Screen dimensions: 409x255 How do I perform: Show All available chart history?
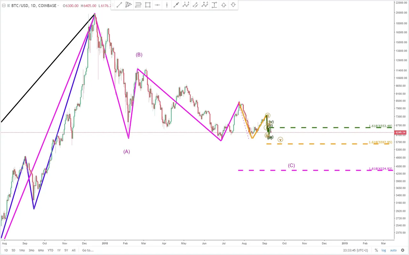(x=74, y=250)
